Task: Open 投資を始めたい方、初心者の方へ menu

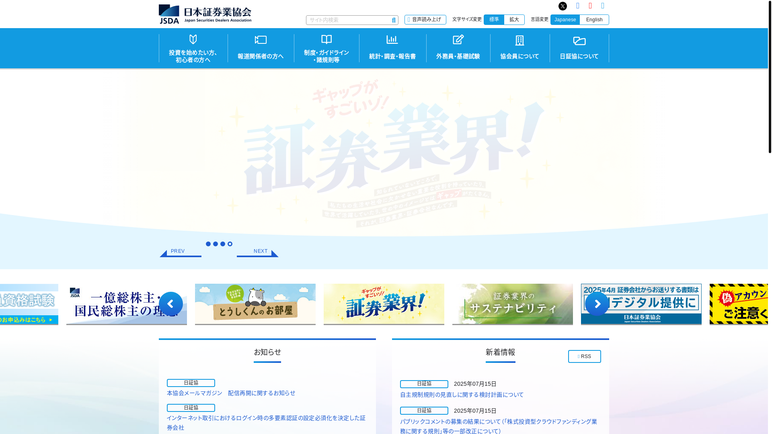Action: point(193,48)
